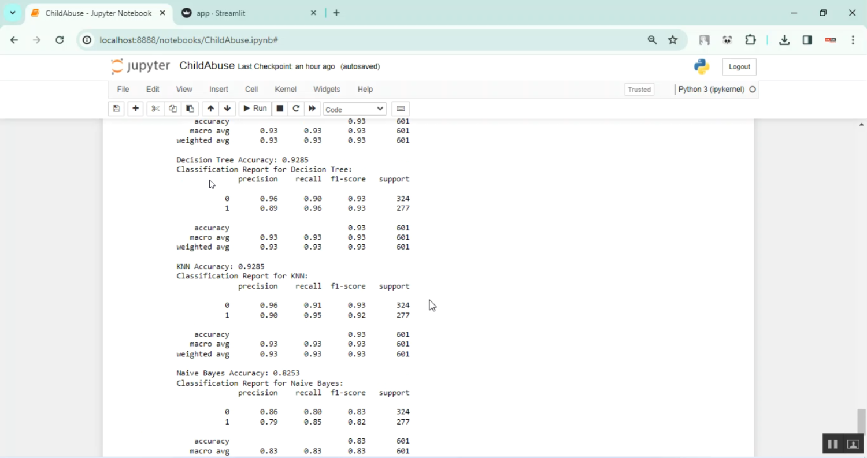Viewport: 867px width, 458px height.
Task: Copy the selected cell using the copy icon
Action: [172, 109]
